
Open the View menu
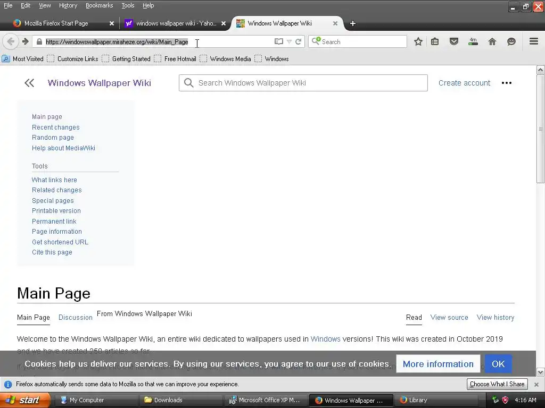click(45, 5)
